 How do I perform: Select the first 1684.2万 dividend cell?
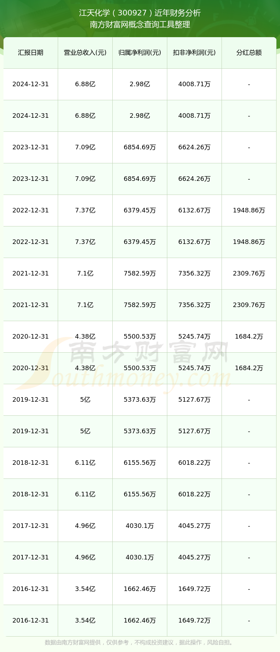point(249,337)
